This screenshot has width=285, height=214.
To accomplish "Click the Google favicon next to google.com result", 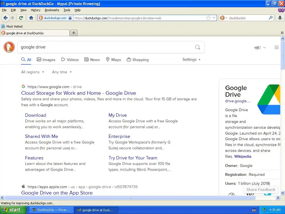I will pyautogui.click(x=23, y=86).
